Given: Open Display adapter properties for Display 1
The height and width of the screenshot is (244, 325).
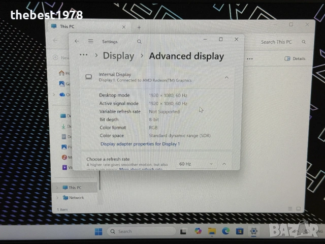Looking at the screenshot, I should [x=140, y=144].
